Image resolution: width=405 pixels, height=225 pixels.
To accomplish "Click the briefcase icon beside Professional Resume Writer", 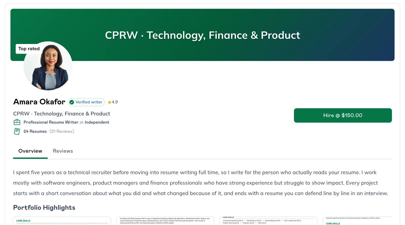I will [x=17, y=122].
